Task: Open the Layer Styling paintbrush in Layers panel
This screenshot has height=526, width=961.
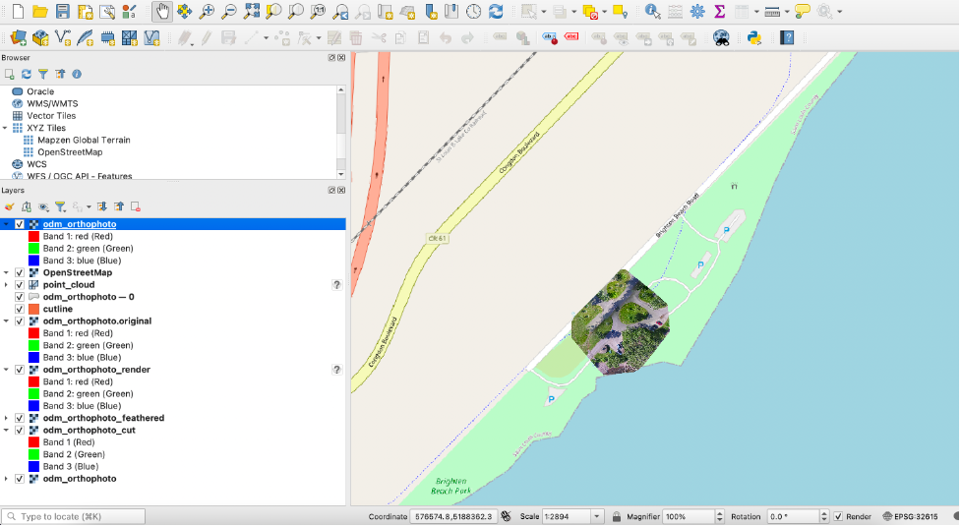Action: point(10,206)
